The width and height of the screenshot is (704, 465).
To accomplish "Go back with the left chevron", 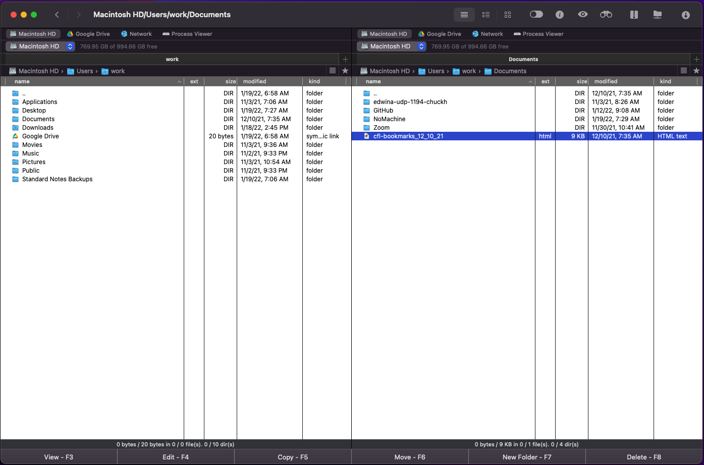I will coord(57,15).
